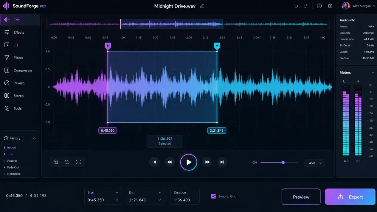Screen dimensions: 377x212
Task: Click the EQ icon in sidebar
Action: point(7,45)
